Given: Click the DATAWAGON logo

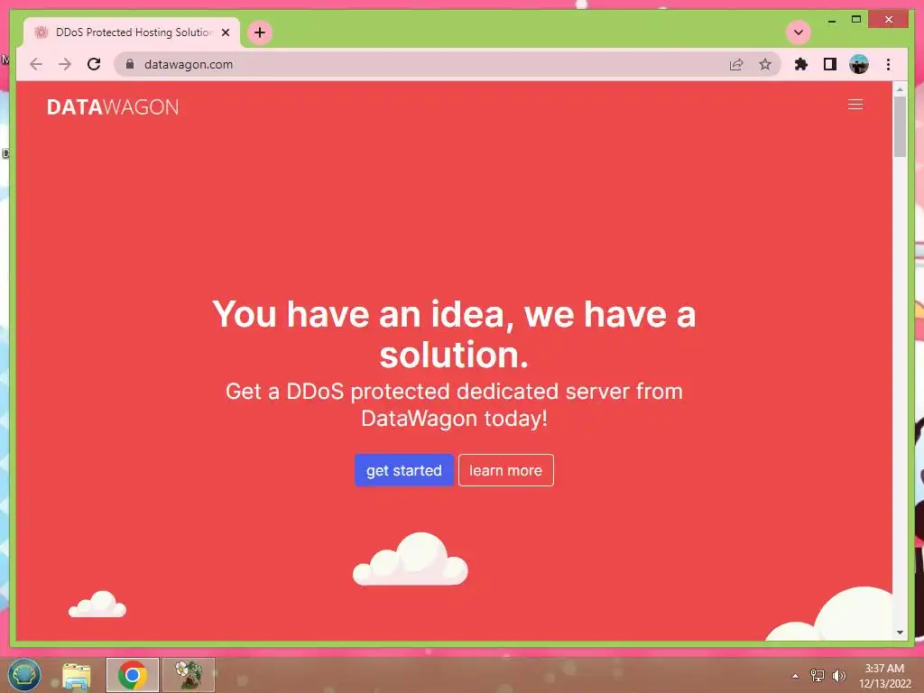Looking at the screenshot, I should point(113,107).
